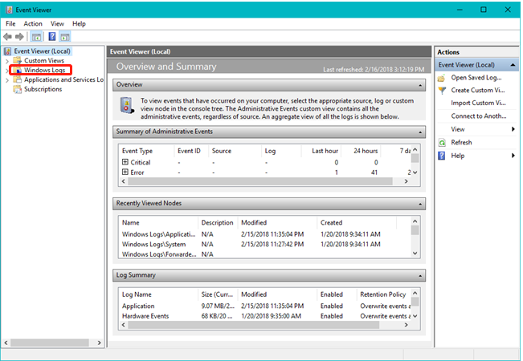Expand Critical event type row
Viewport: 523px width, 361px height.
coord(125,162)
